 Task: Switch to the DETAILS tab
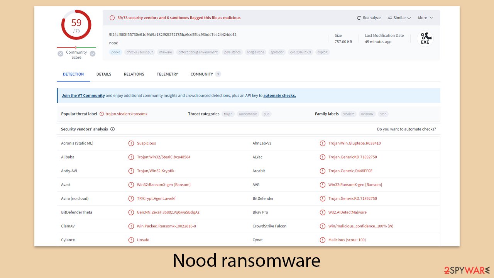[103, 74]
